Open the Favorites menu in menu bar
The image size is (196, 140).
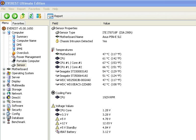34,9
